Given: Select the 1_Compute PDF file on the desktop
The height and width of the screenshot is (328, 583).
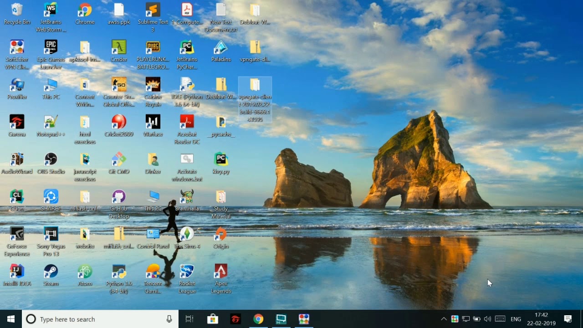Looking at the screenshot, I should point(187,14).
